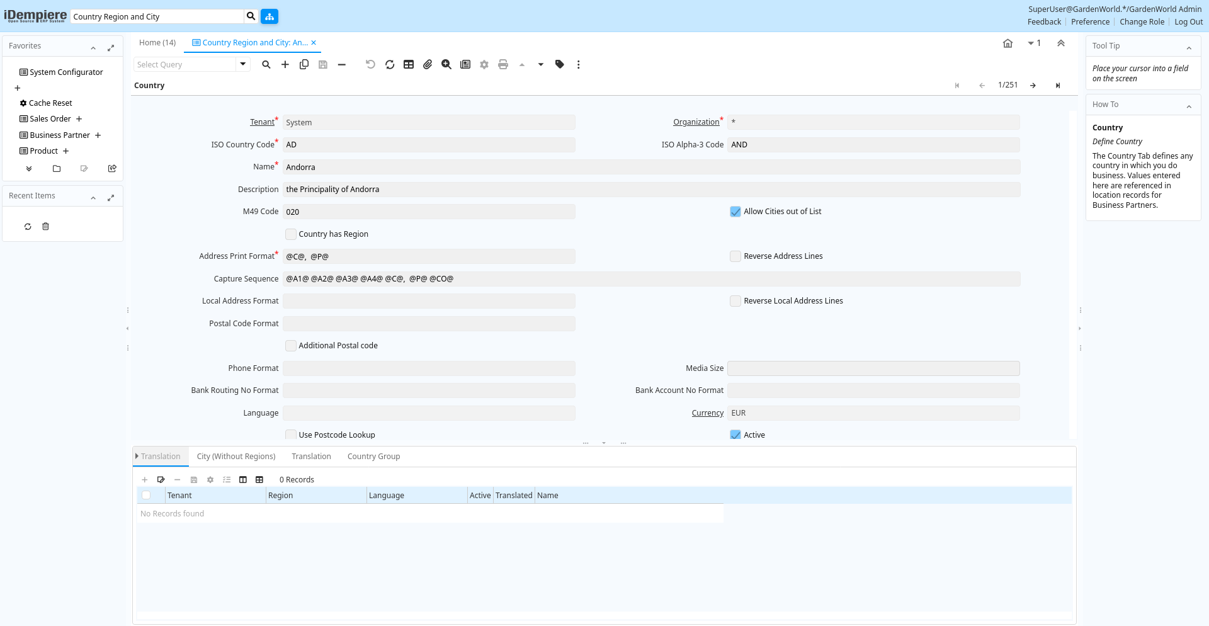Open attachments with the paperclip icon
Image resolution: width=1209 pixels, height=626 pixels.
pyautogui.click(x=428, y=64)
